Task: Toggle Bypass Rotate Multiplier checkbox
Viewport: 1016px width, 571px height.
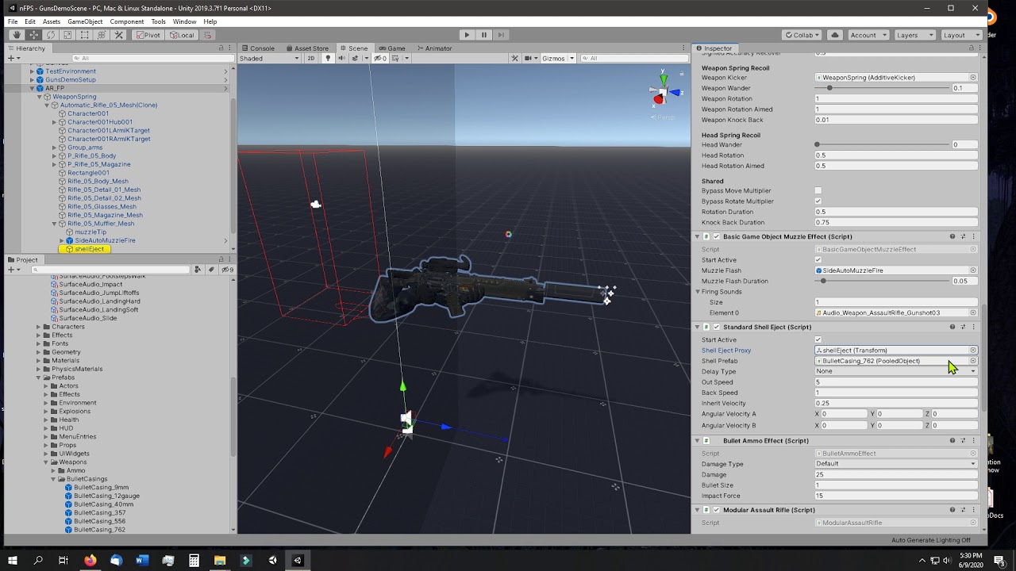Action: 818,201
